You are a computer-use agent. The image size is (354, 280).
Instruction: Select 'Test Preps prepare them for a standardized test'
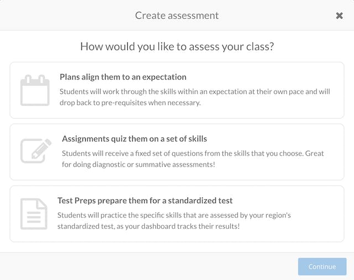coord(145,200)
